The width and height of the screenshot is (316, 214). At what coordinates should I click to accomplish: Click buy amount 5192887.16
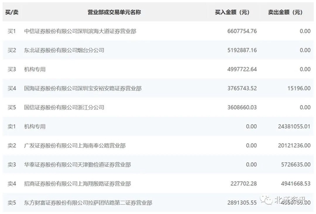[x=242, y=50]
